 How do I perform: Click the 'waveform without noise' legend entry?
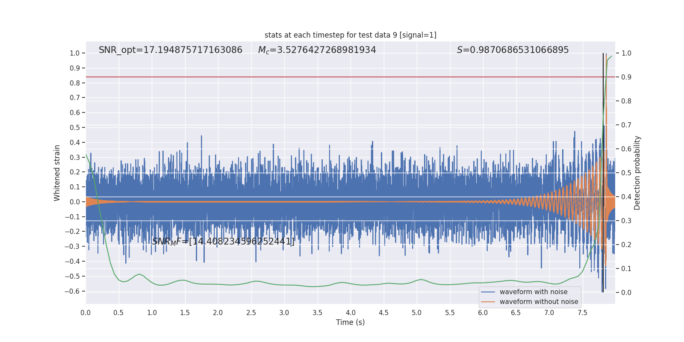539,302
